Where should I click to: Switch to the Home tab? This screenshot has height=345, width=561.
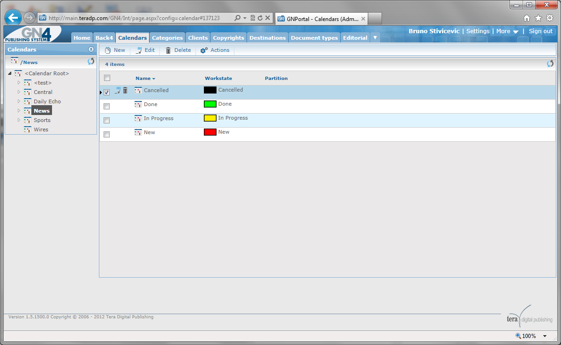[82, 37]
